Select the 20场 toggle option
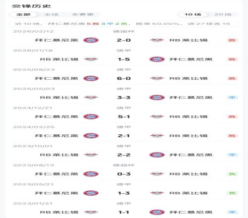Viewport: 248px width, 218px height. point(223,14)
